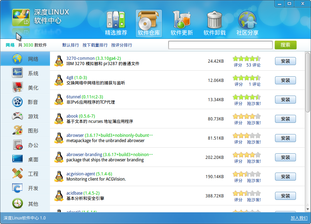Viewport: 311px width, 224px height.
Task: Install the abook package
Action: (285, 119)
